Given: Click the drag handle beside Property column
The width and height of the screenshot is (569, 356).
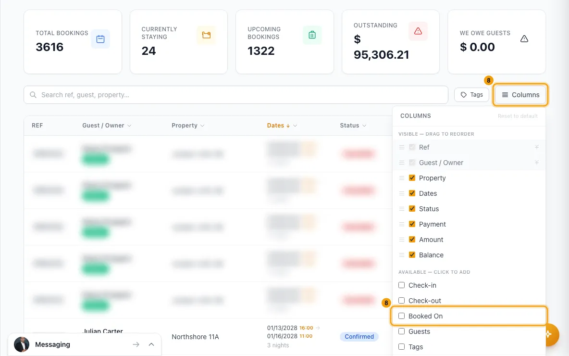Looking at the screenshot, I should point(402,178).
